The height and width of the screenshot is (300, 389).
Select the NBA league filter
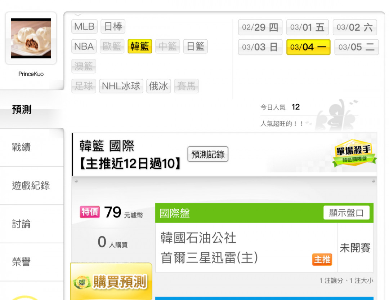coord(84,46)
